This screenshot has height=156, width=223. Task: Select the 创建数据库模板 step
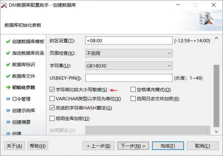(x=28, y=41)
